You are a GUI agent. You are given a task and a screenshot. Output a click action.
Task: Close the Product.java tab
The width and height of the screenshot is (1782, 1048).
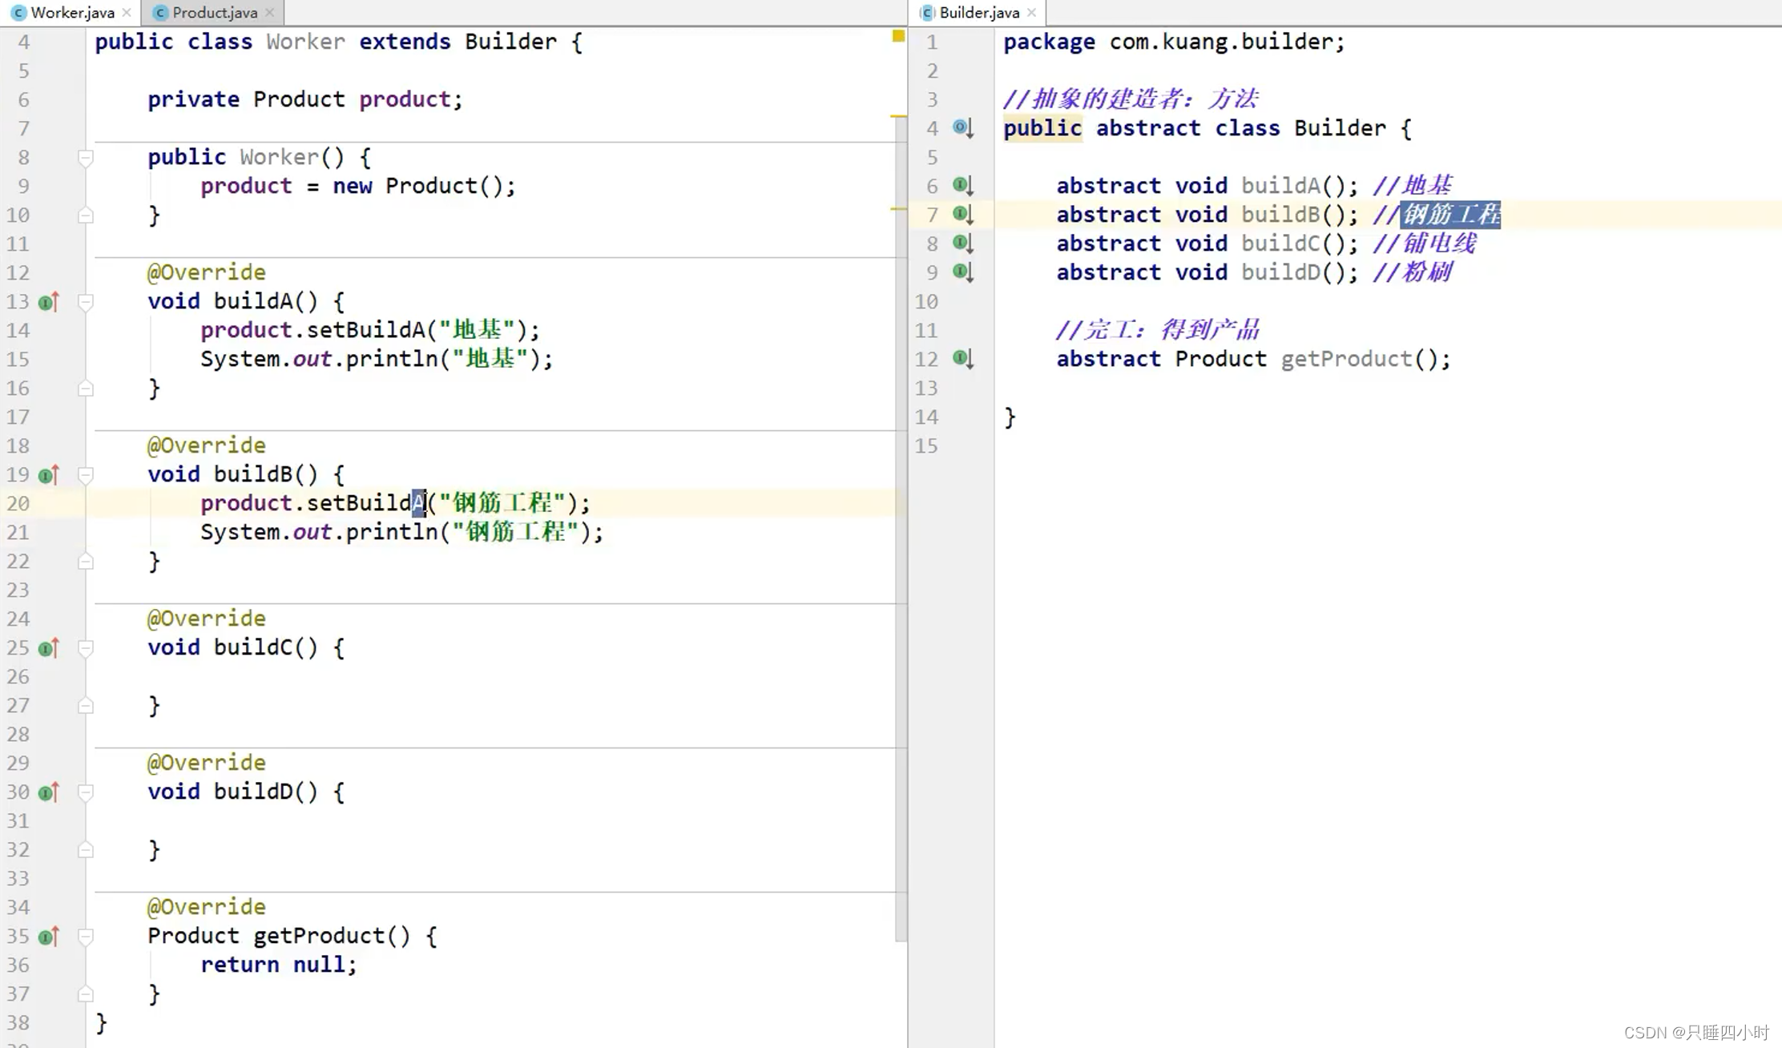(270, 13)
